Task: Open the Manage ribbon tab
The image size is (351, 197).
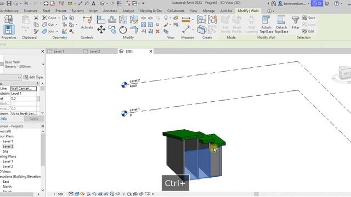Action: (208, 11)
